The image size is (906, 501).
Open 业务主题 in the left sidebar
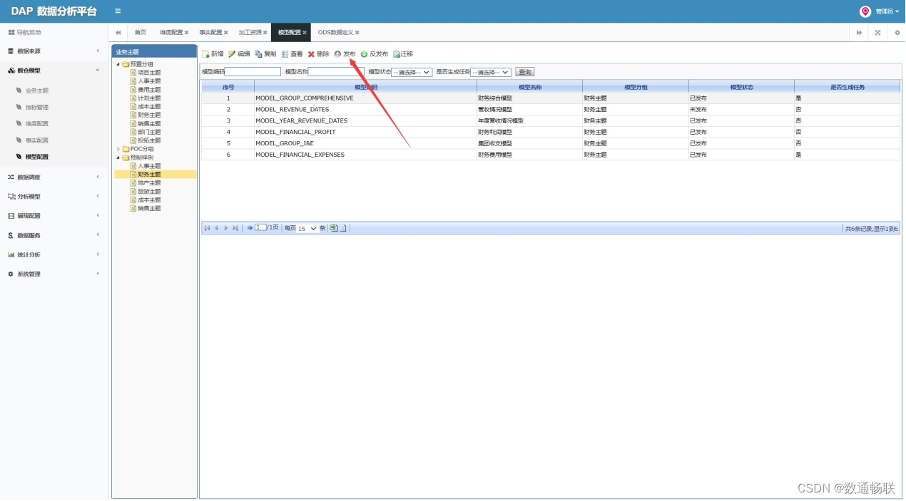pyautogui.click(x=37, y=91)
